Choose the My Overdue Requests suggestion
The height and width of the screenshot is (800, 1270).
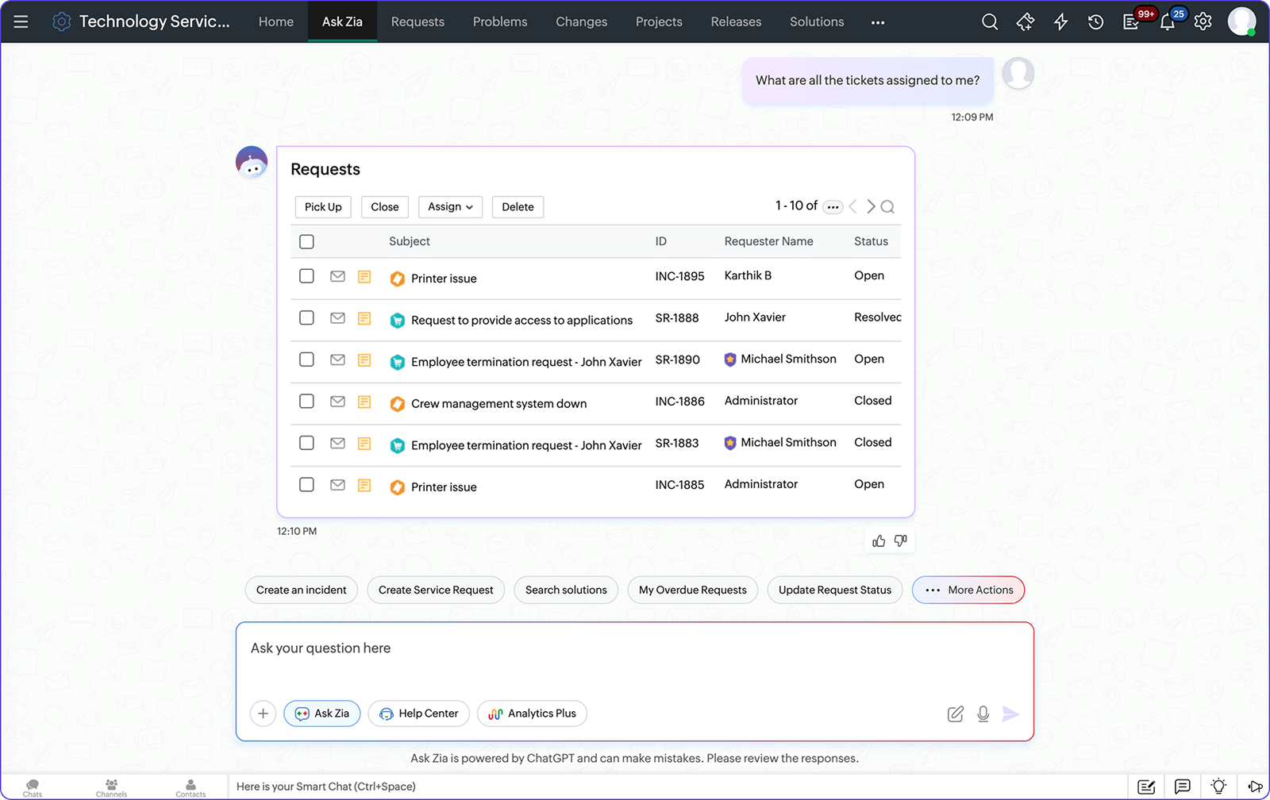point(693,590)
